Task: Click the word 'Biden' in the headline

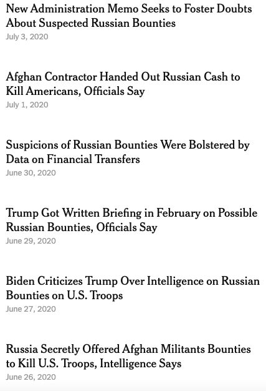Action: click(x=20, y=281)
